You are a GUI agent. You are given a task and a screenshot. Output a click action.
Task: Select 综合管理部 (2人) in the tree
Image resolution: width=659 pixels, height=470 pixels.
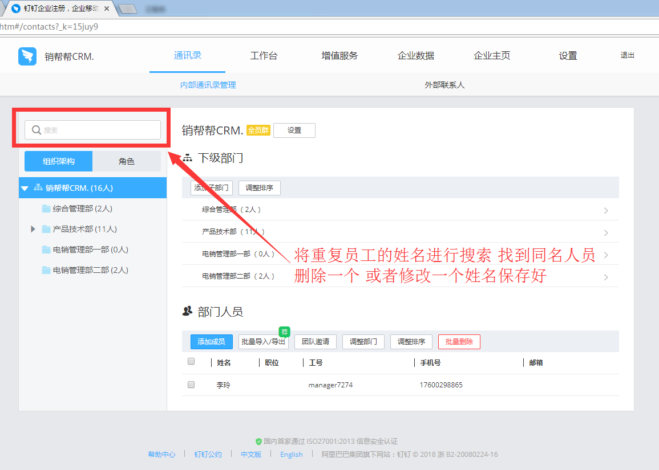[x=82, y=209]
